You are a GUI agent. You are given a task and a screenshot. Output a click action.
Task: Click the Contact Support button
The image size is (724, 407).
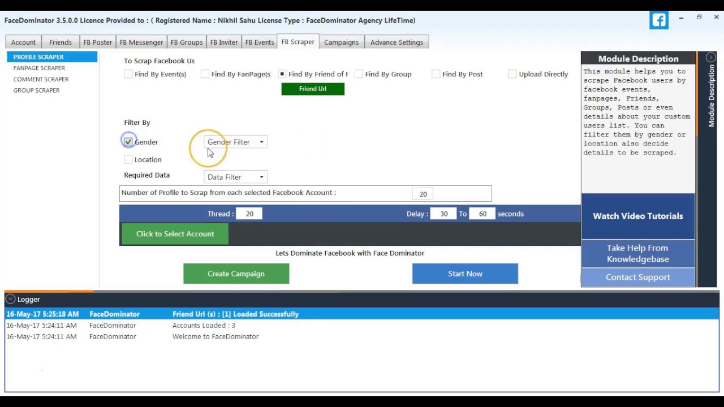pyautogui.click(x=638, y=278)
